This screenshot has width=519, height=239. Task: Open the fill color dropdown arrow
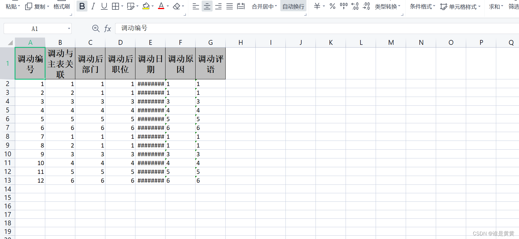(152, 6)
